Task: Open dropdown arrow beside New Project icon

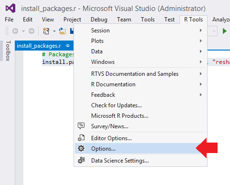Action: click(x=54, y=31)
